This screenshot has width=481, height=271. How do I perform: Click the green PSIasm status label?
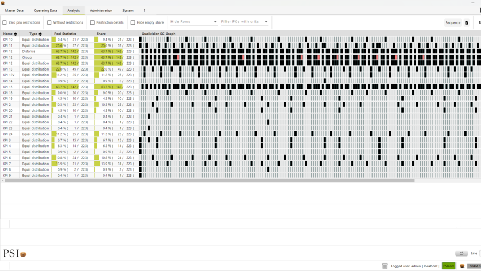448,266
